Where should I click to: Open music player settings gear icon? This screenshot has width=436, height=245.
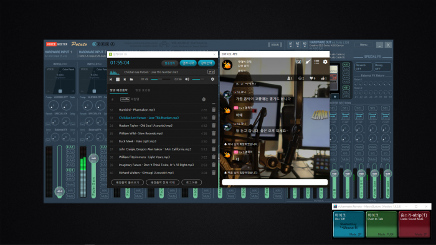(212, 80)
